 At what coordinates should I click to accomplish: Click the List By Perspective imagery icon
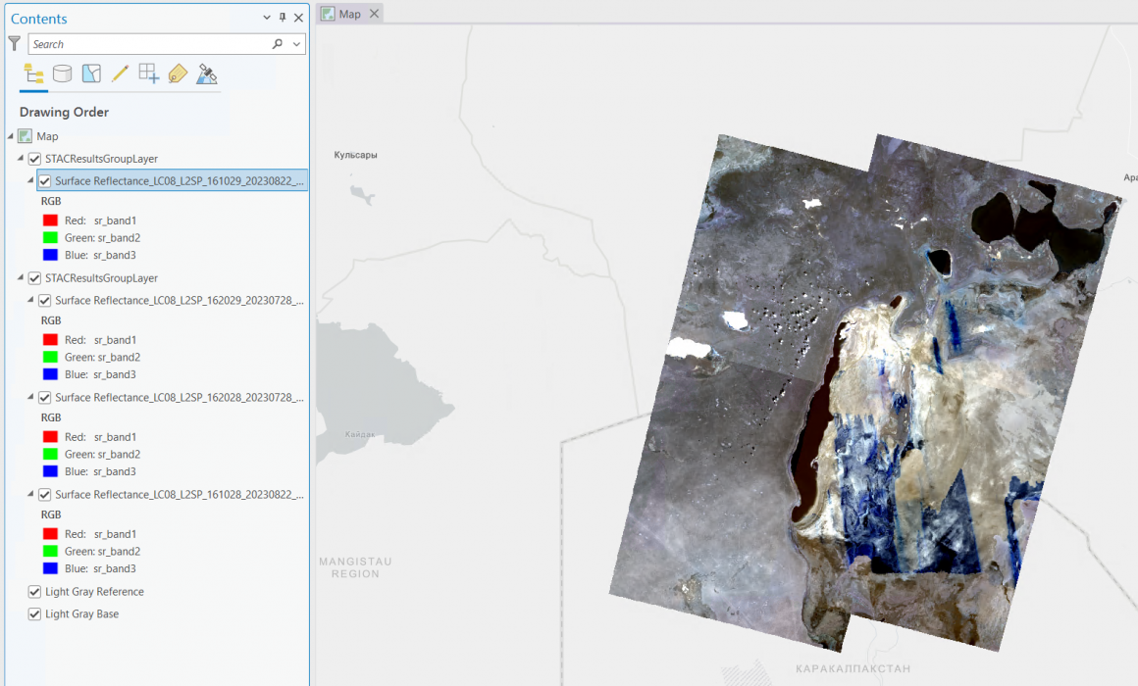(x=206, y=73)
